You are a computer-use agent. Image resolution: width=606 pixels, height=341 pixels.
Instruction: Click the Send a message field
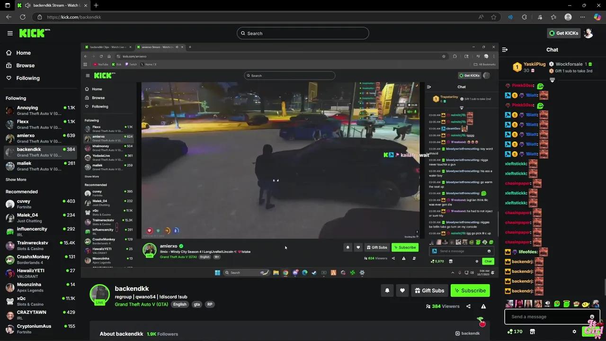click(547, 317)
